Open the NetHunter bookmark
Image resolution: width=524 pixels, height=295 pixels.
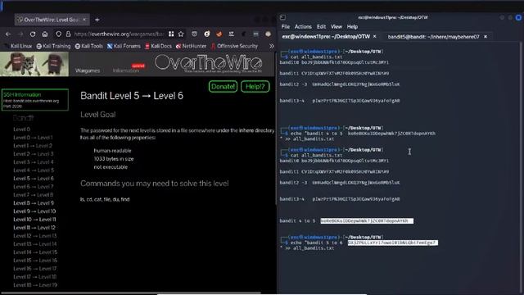(191, 46)
